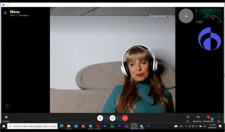This screenshot has width=225, height=132.
Task: Turn off the video camera
Action: point(112,118)
